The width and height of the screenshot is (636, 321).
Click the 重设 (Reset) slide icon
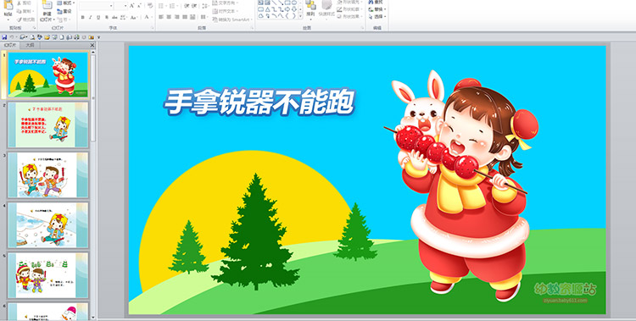point(64,11)
